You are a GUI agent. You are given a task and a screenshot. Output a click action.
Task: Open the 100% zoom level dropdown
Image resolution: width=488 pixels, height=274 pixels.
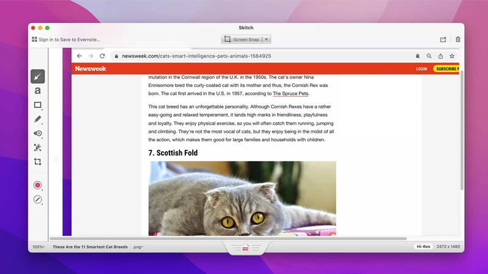click(38, 247)
